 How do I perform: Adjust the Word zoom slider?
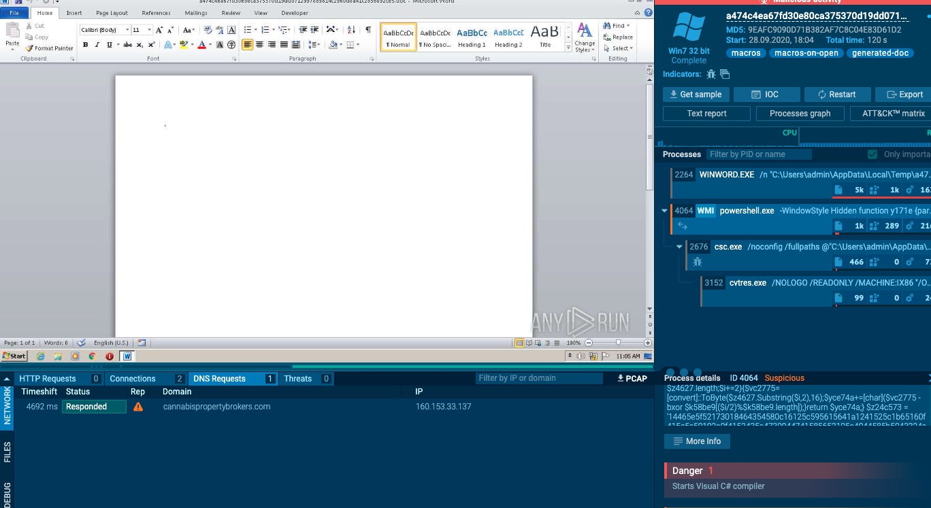pos(618,343)
